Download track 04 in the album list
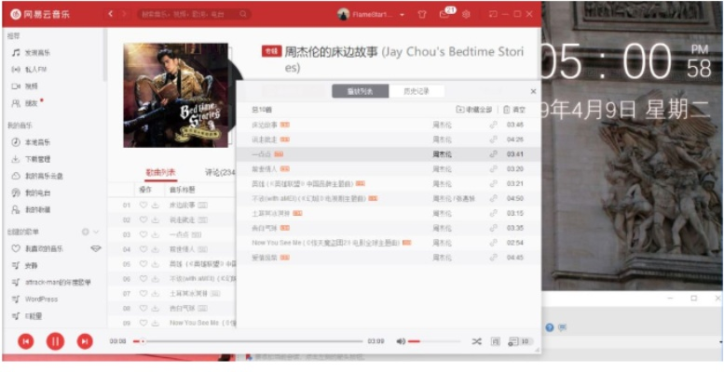The height and width of the screenshot is (372, 724). point(155,249)
